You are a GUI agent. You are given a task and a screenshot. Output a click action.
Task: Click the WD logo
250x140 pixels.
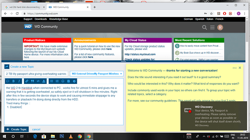point(28,27)
